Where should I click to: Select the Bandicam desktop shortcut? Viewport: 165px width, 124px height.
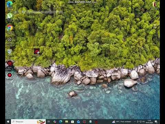click(10, 76)
